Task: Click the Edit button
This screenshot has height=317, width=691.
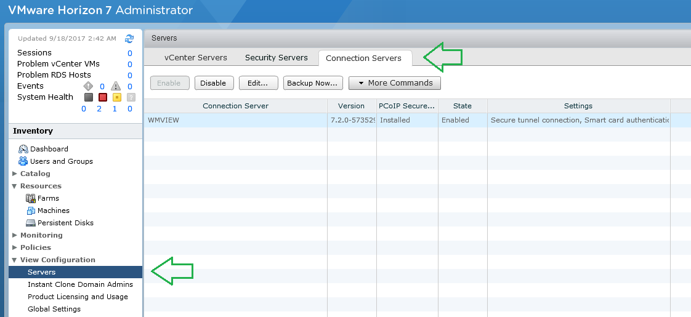Action: pyautogui.click(x=259, y=83)
